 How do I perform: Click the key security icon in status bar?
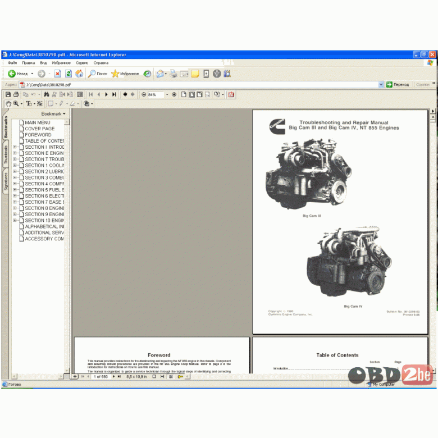click(180, 377)
